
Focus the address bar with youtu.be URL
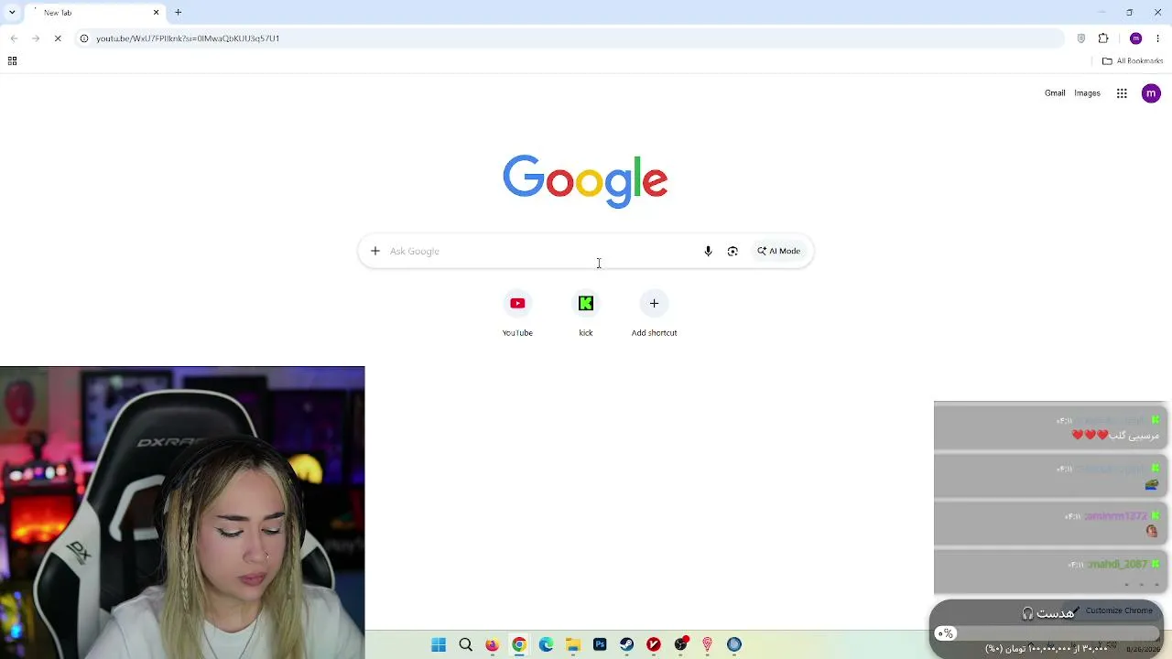pos(570,38)
